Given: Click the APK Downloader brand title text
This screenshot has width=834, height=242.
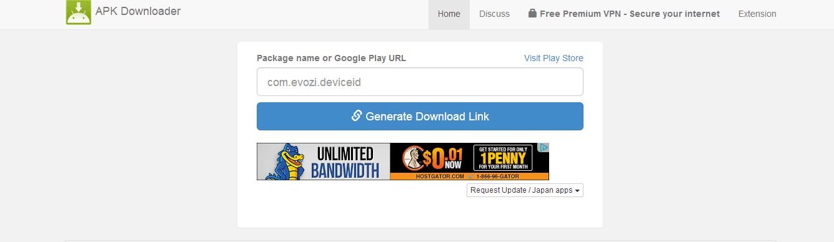Looking at the screenshot, I should [x=138, y=11].
